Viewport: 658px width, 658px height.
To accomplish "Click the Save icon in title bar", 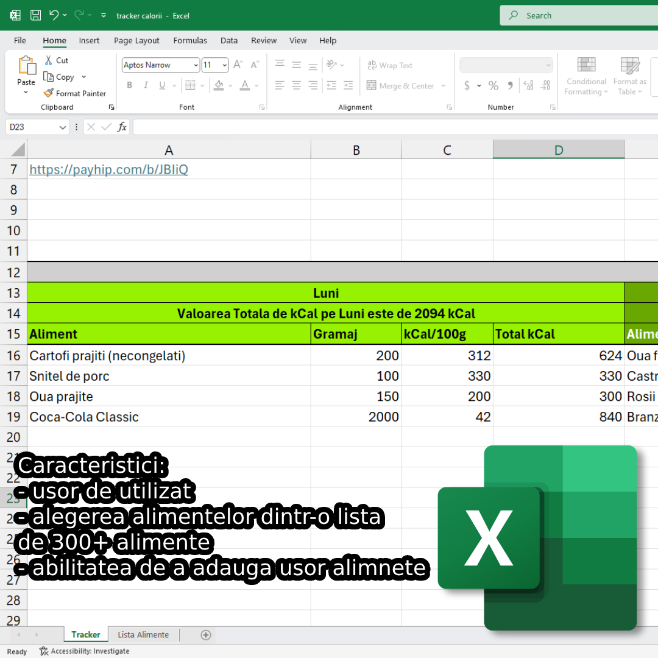I will click(36, 15).
